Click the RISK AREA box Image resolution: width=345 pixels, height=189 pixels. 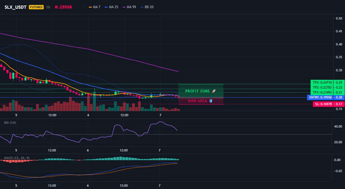[201, 101]
